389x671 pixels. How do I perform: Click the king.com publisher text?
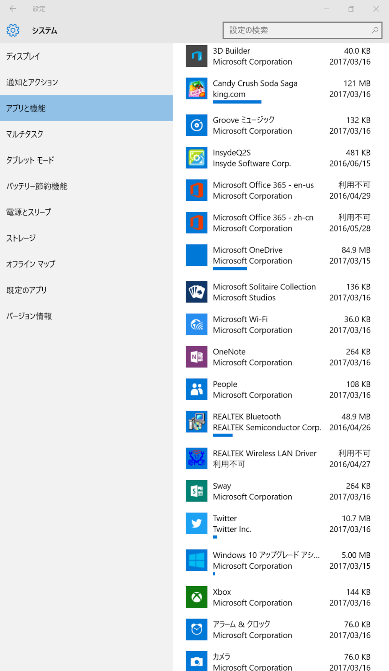pos(229,94)
